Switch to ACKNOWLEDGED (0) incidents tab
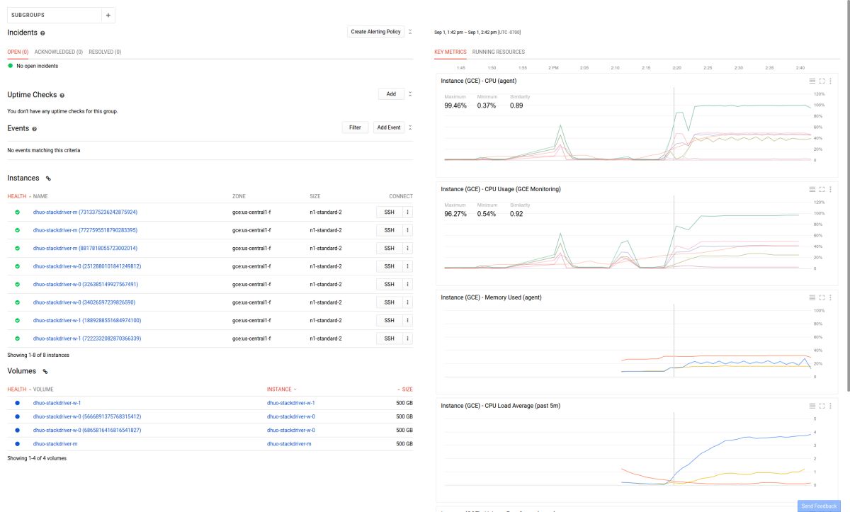 59,52
